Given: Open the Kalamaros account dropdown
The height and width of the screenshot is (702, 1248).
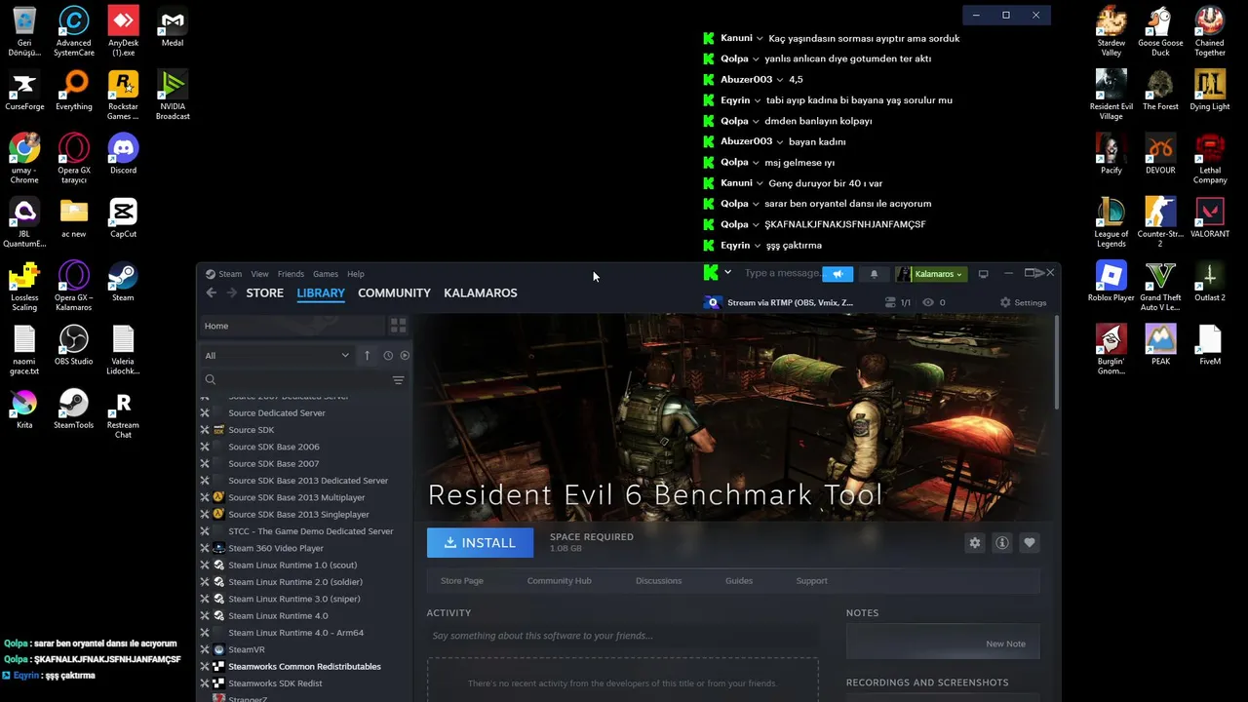Looking at the screenshot, I should (931, 274).
